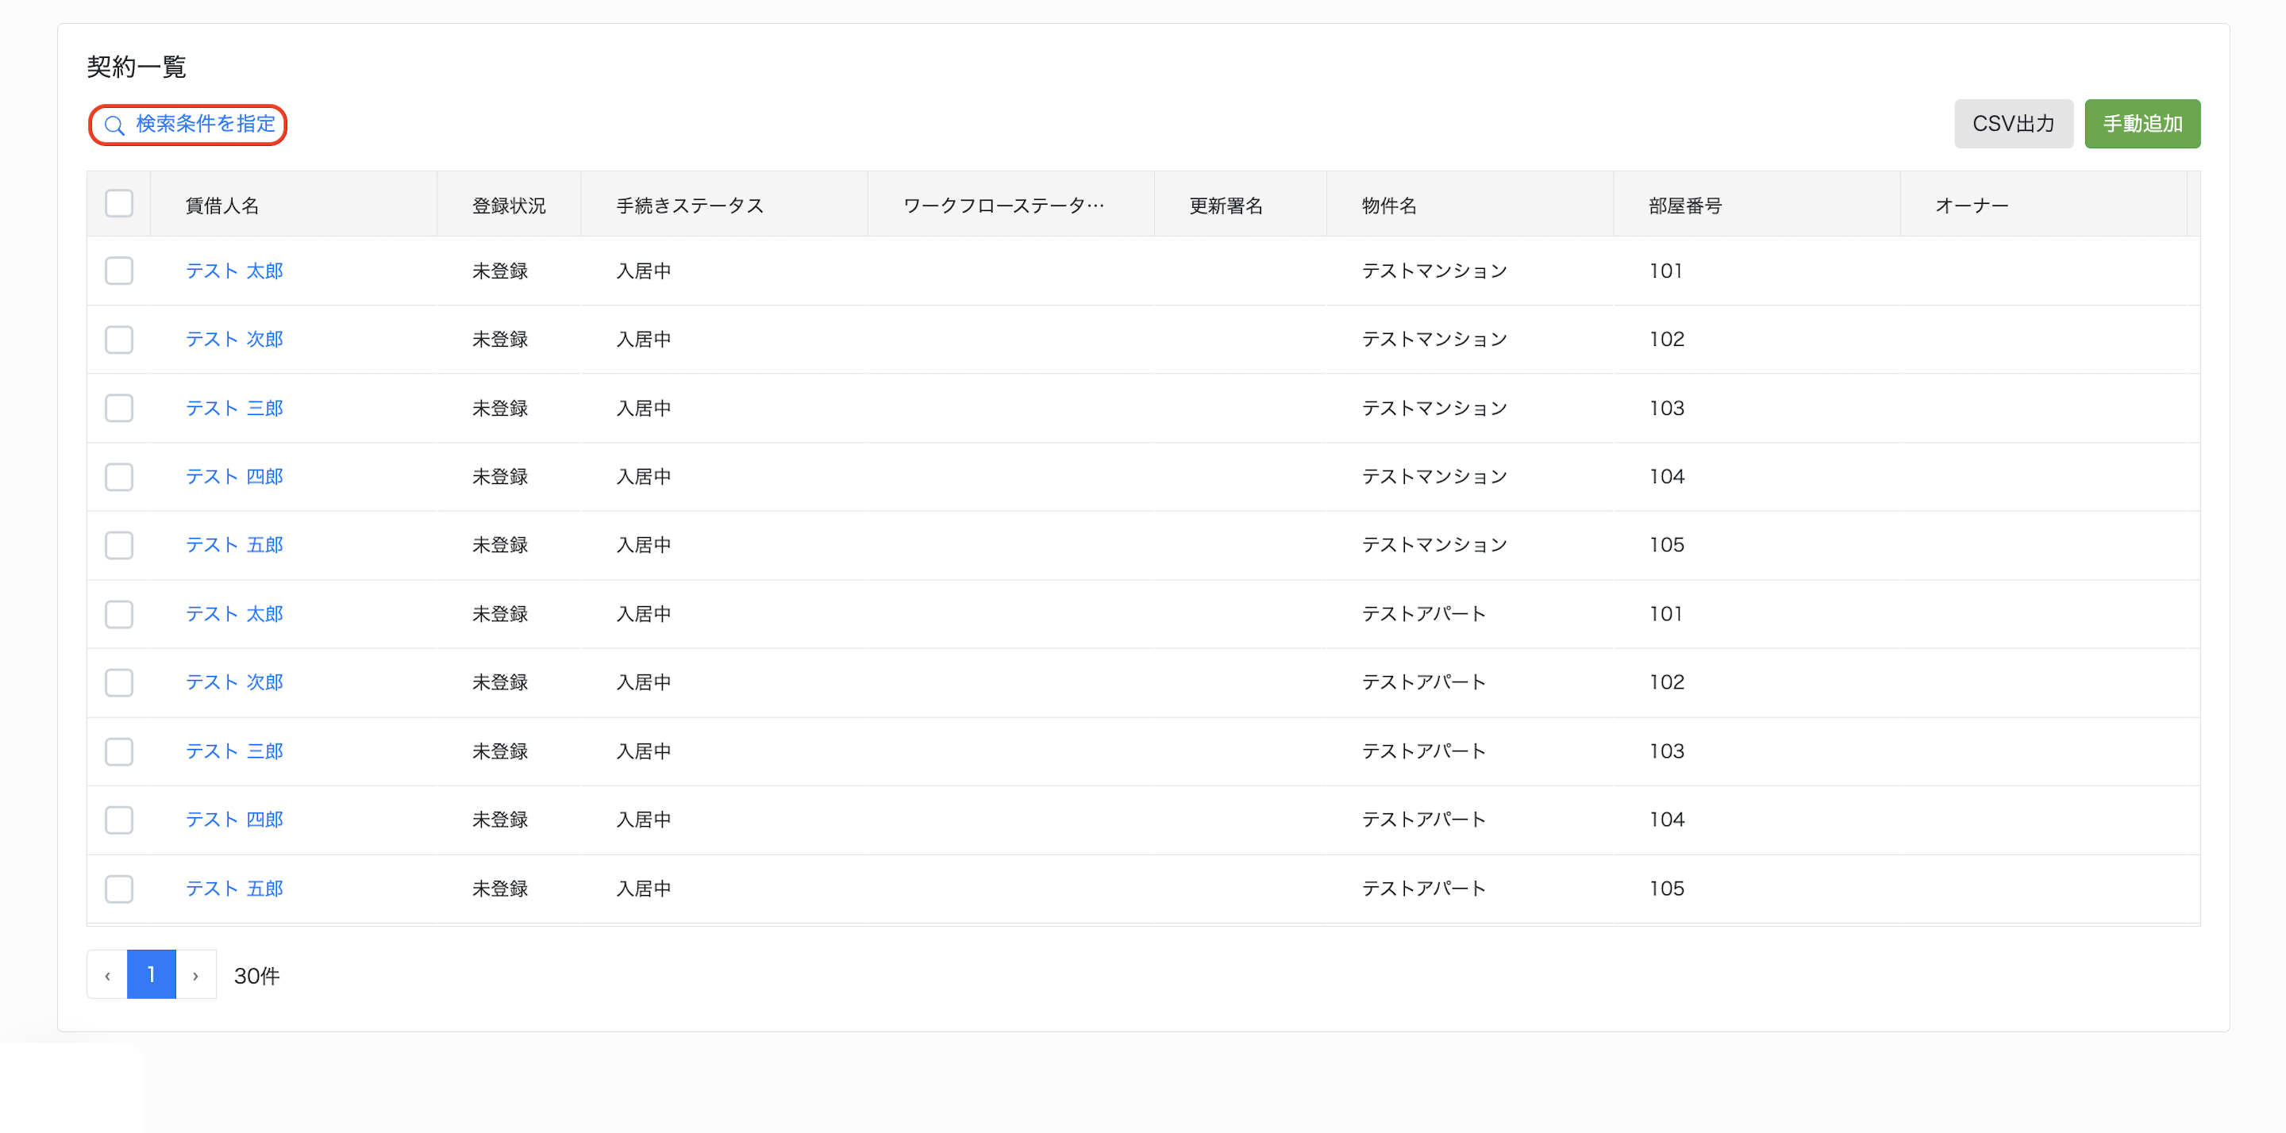Check the box for テストアパート room 102
The height and width of the screenshot is (1133, 2286).
point(119,682)
